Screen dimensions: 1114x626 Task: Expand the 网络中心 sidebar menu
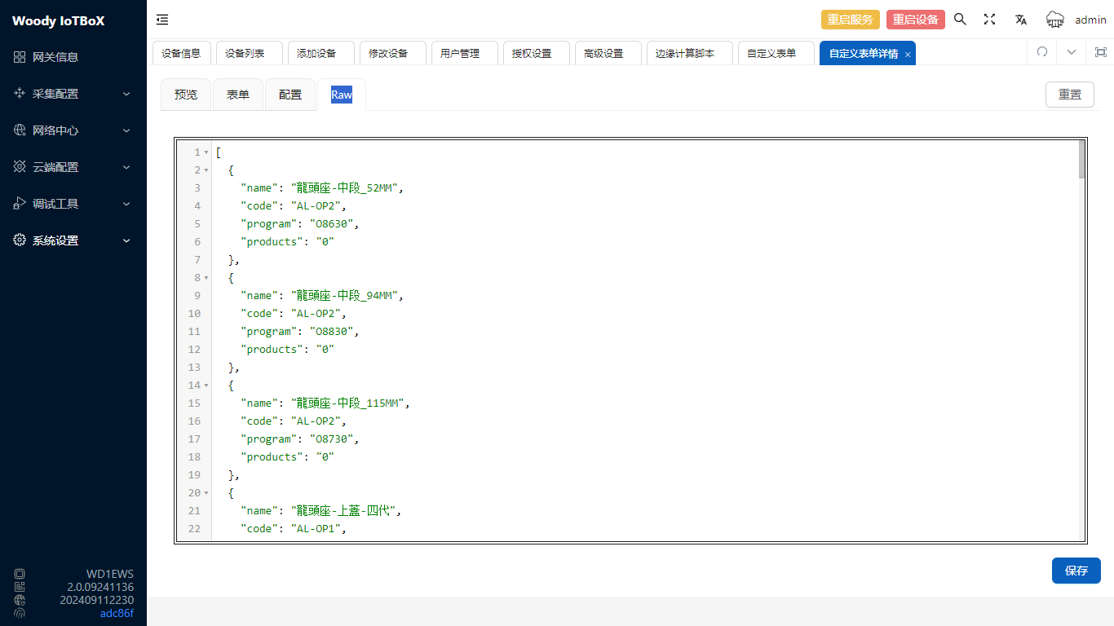[73, 130]
